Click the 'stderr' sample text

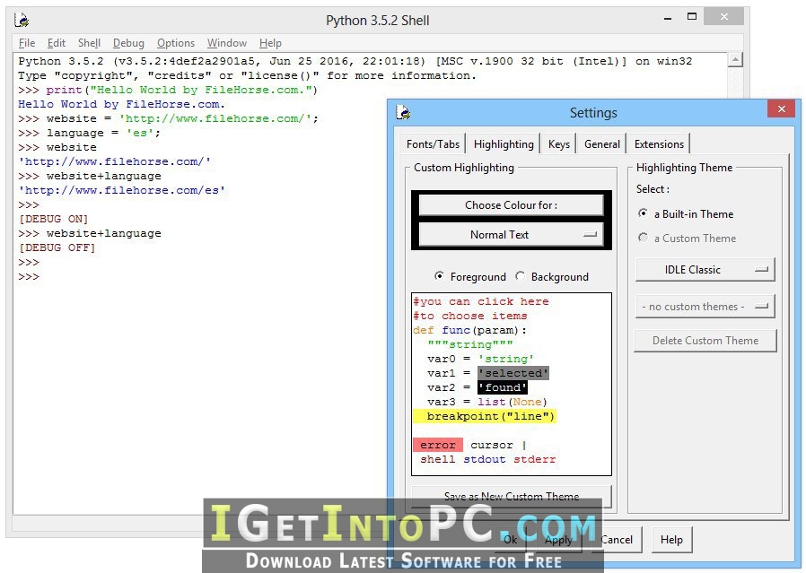pyautogui.click(x=535, y=459)
